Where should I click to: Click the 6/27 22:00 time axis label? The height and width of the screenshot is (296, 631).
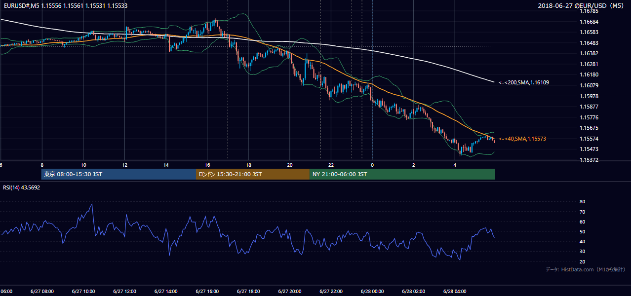[331, 291]
